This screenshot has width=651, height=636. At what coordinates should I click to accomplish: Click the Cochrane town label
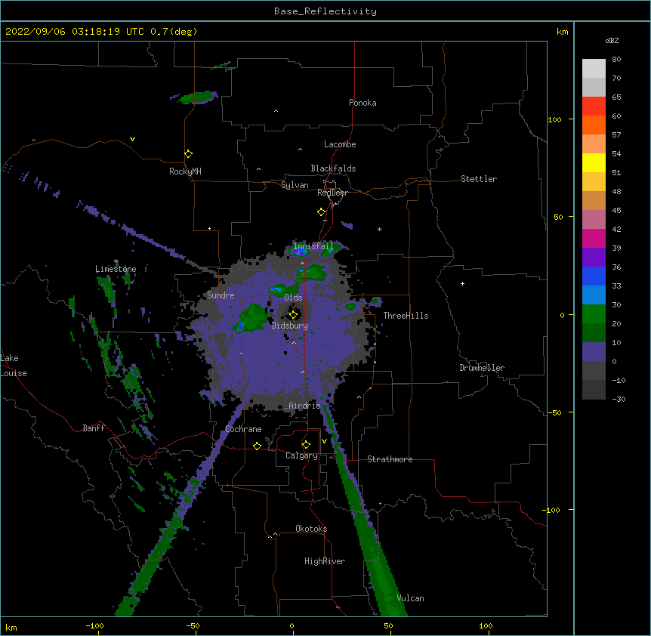(243, 429)
